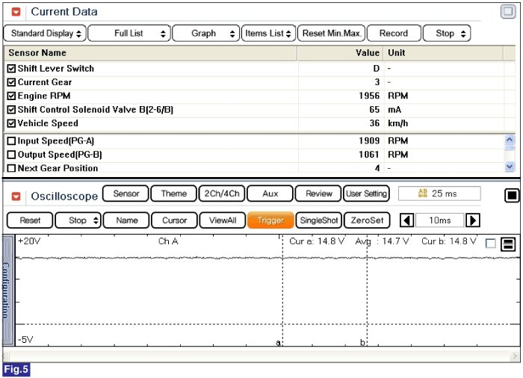Click the split-view icon in oscilloscope graph
This screenshot has width=523, height=378.
click(x=507, y=244)
